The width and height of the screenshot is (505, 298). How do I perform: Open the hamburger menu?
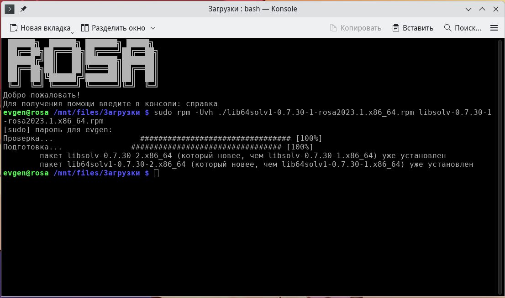coord(494,28)
